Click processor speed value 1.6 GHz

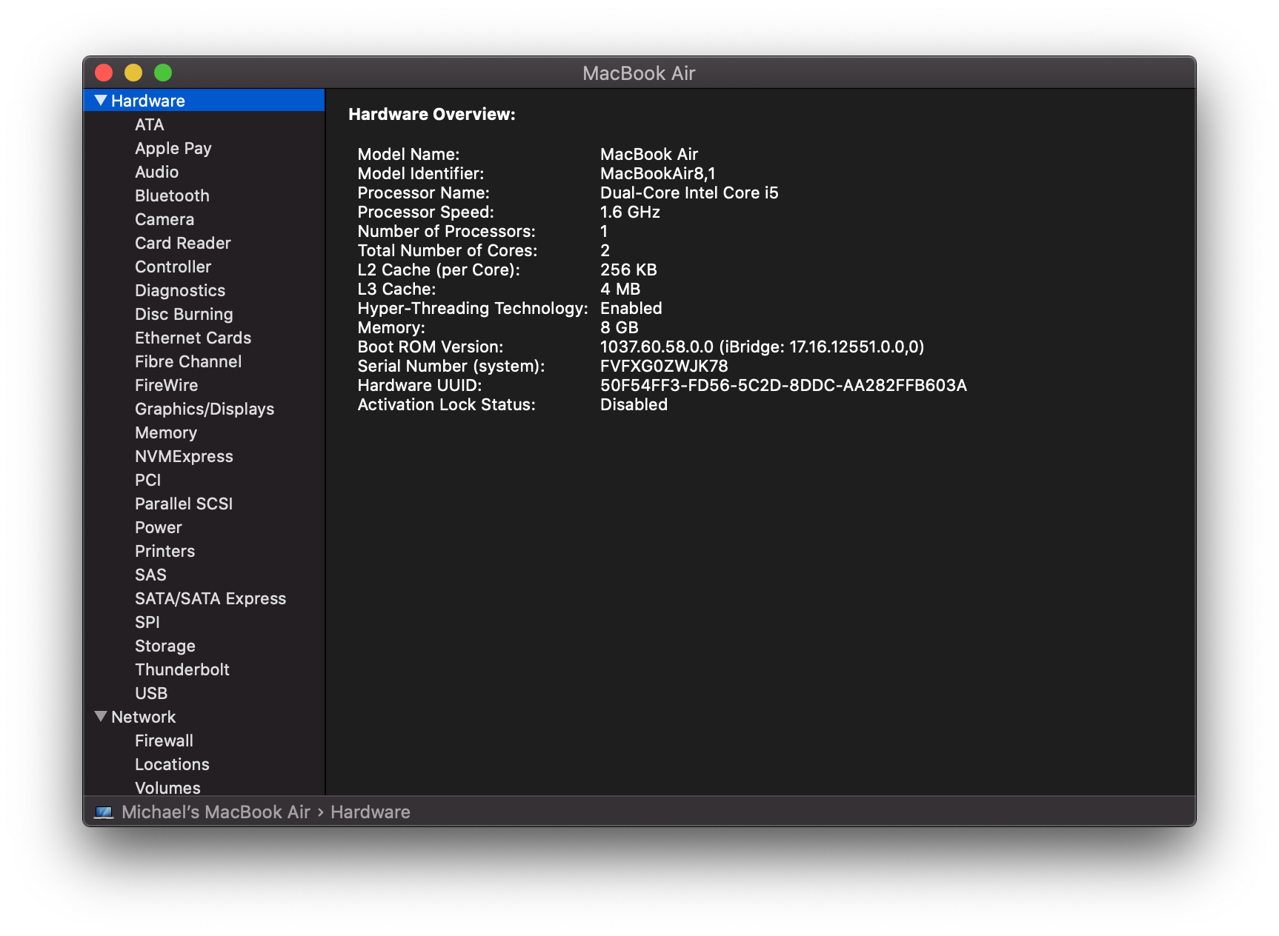(x=630, y=212)
